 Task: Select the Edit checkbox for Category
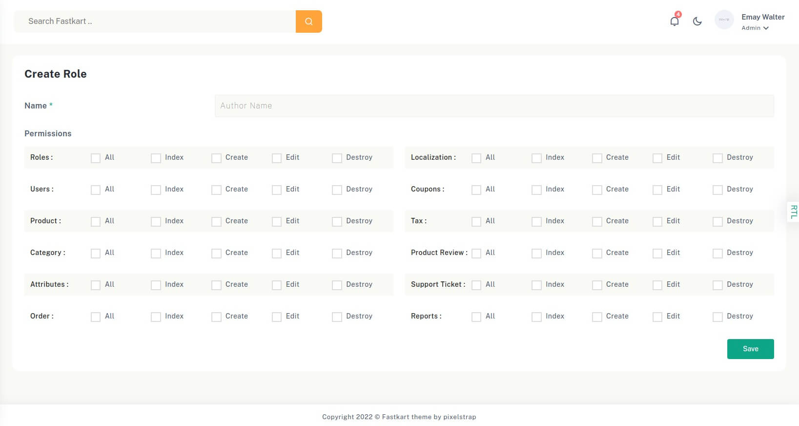[x=277, y=254]
